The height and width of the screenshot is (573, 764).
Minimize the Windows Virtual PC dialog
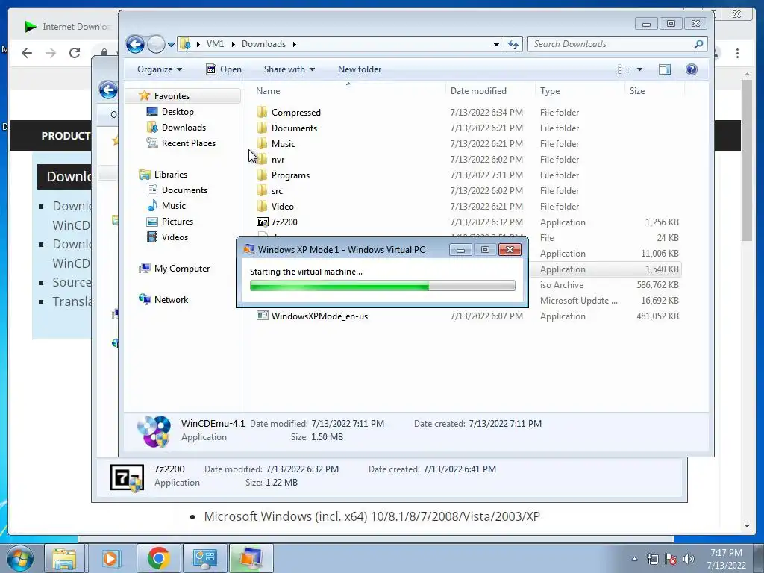click(460, 249)
